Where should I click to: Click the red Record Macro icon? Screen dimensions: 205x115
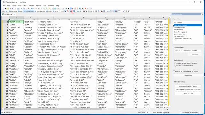coord(85,9)
